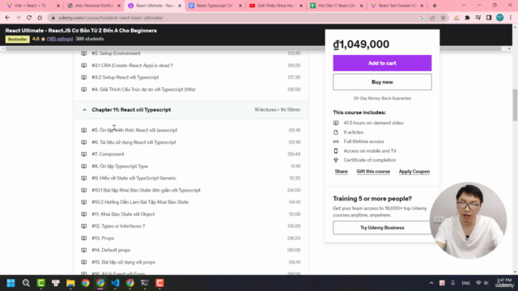Click the Buy now button
The width and height of the screenshot is (518, 291).
[x=382, y=82]
